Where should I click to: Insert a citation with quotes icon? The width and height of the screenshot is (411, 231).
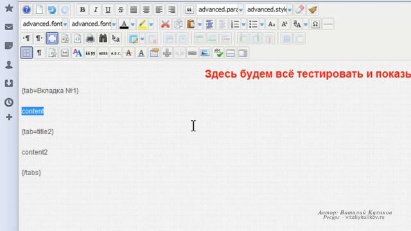coord(90,53)
